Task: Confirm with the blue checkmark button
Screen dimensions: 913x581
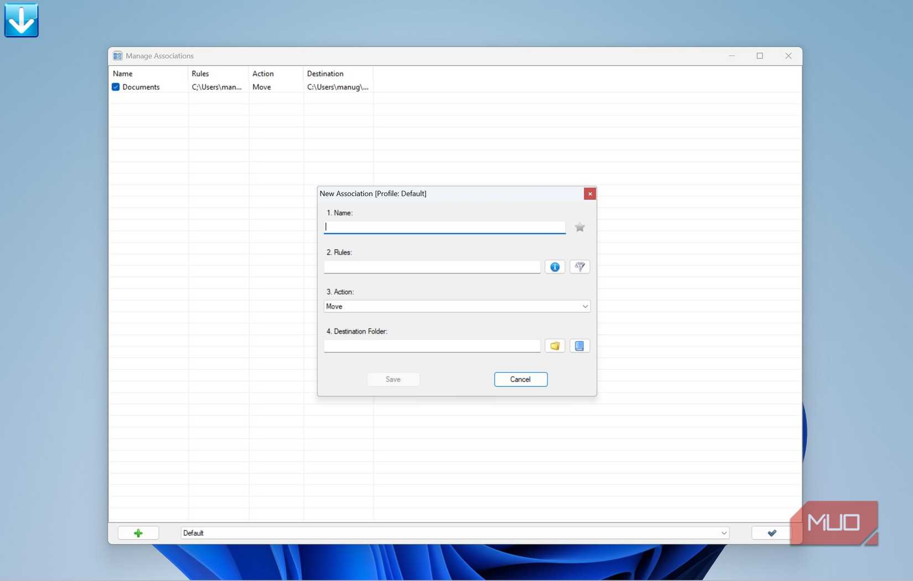Action: (772, 533)
